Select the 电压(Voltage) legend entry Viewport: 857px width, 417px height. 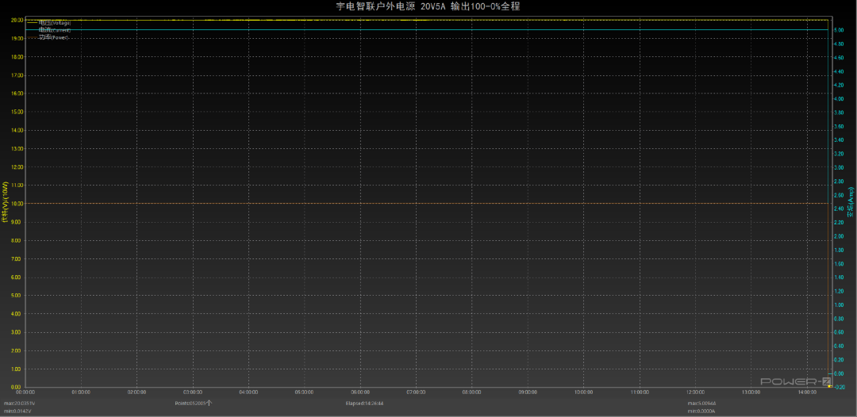pos(55,23)
